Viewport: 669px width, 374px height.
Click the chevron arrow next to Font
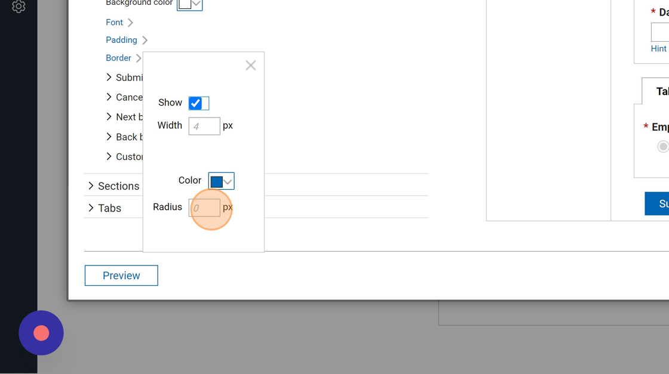click(130, 23)
